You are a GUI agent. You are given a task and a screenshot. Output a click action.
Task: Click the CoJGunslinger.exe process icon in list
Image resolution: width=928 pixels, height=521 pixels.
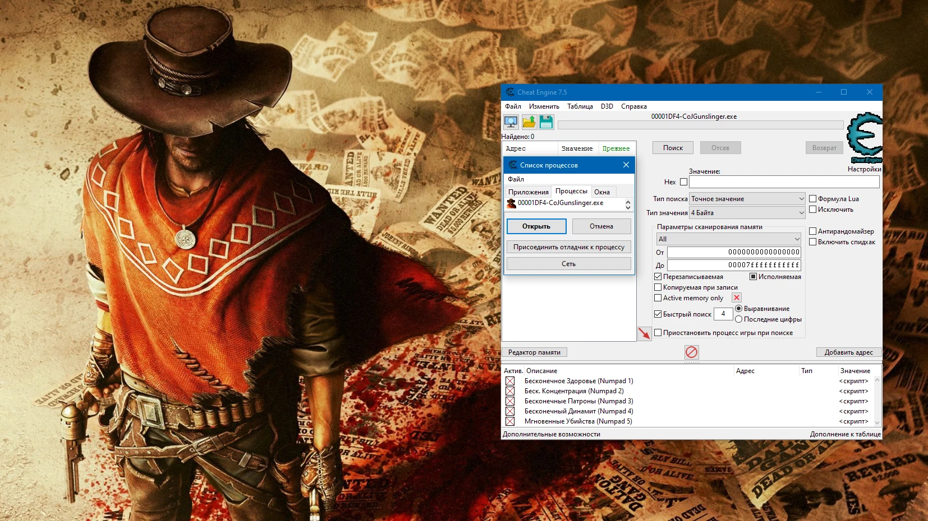click(512, 203)
